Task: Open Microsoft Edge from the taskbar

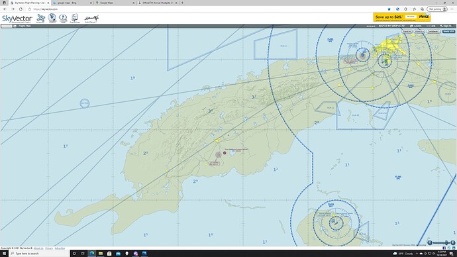Action: click(x=92, y=254)
